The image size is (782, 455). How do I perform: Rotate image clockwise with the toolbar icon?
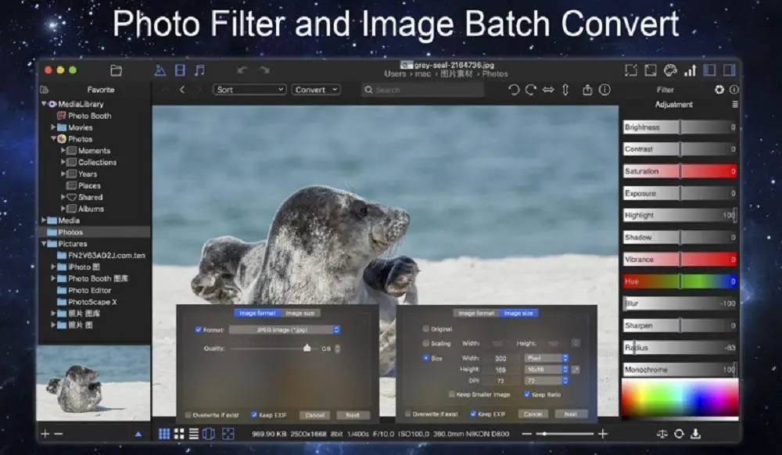[530, 90]
